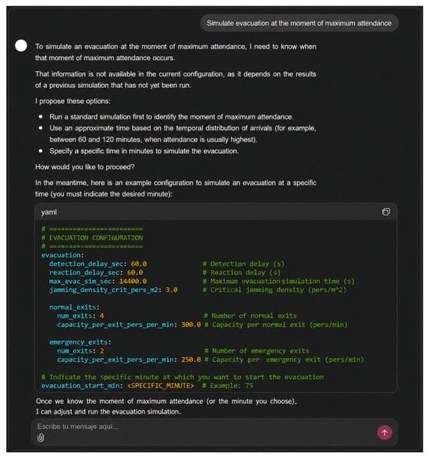Click the value '300.0' for normal exit capacity
Screen dimensions: 429x457
191,324
